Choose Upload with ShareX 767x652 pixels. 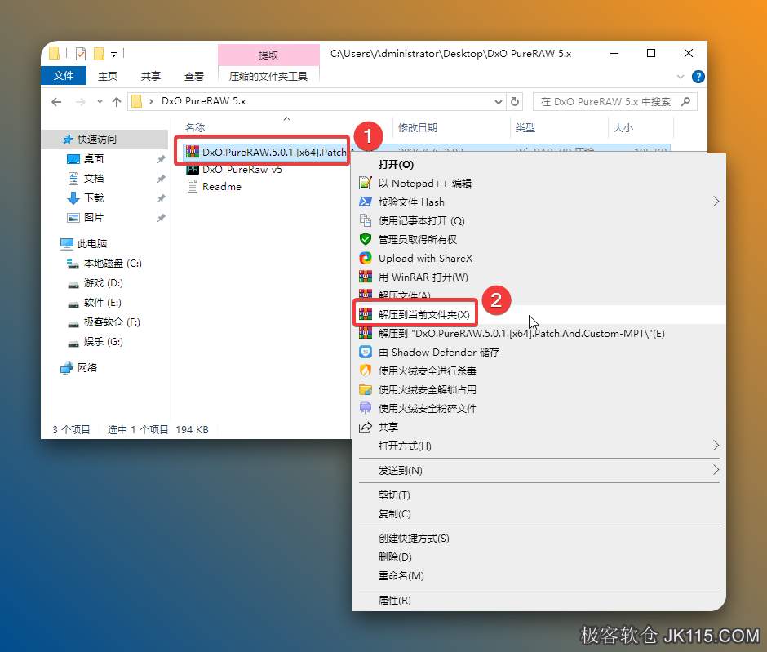pos(539,258)
